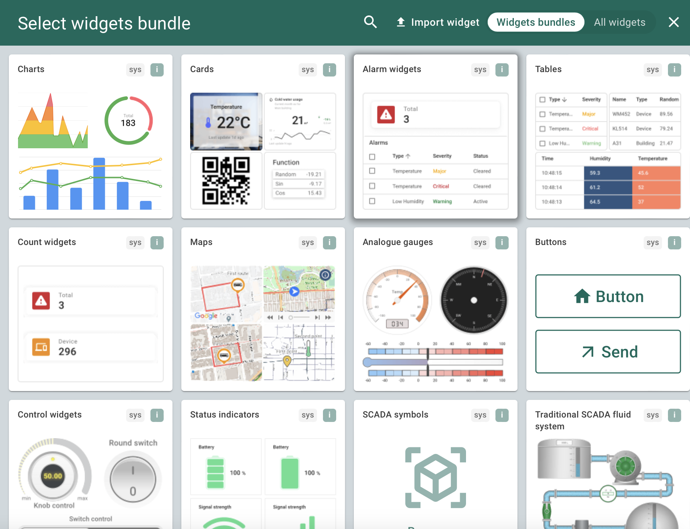690x529 pixels.
Task: Click the red alarm icon in Alarm widgets
Action: (x=386, y=115)
